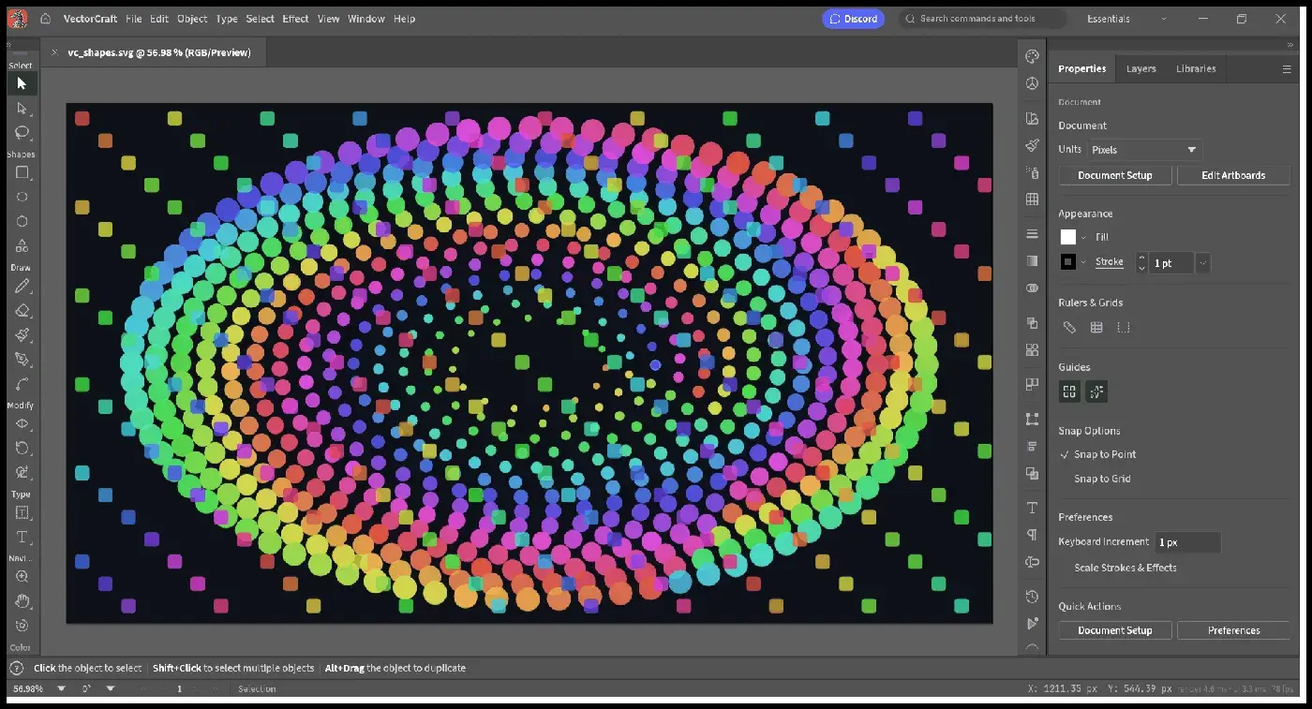The image size is (1312, 709).
Task: Open the rotation angle dropdown
Action: (110, 688)
